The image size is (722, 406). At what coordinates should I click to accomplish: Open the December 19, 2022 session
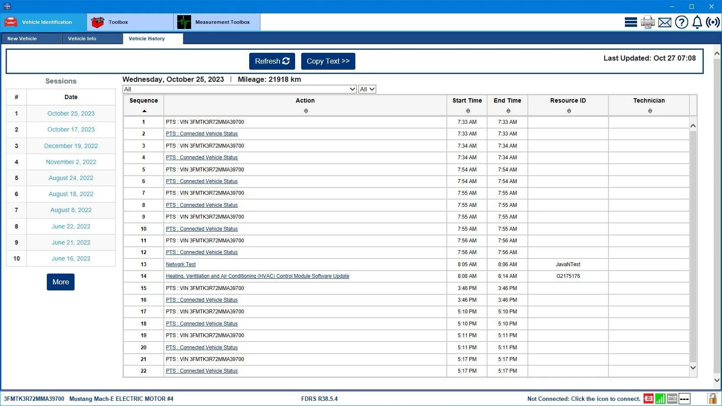tap(71, 146)
